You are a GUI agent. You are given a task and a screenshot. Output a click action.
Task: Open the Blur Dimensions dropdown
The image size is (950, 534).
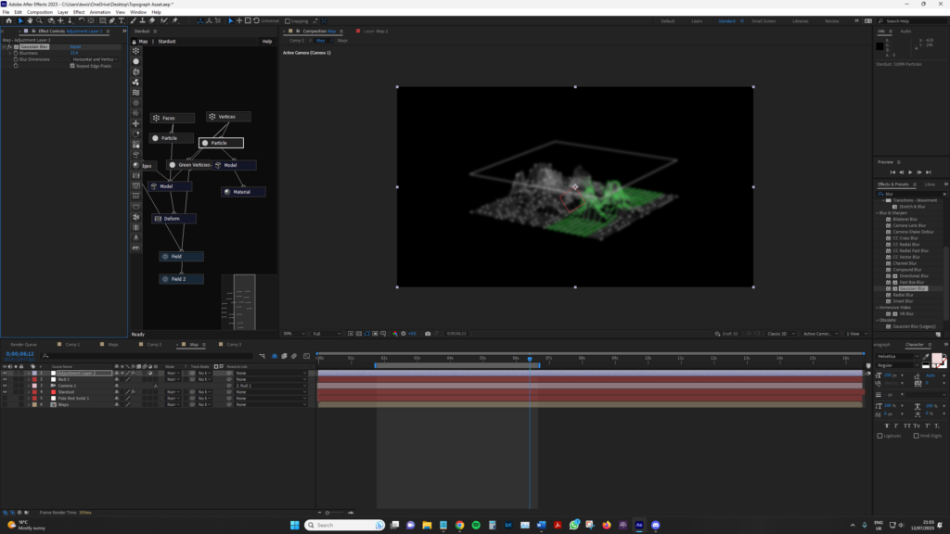click(96, 59)
